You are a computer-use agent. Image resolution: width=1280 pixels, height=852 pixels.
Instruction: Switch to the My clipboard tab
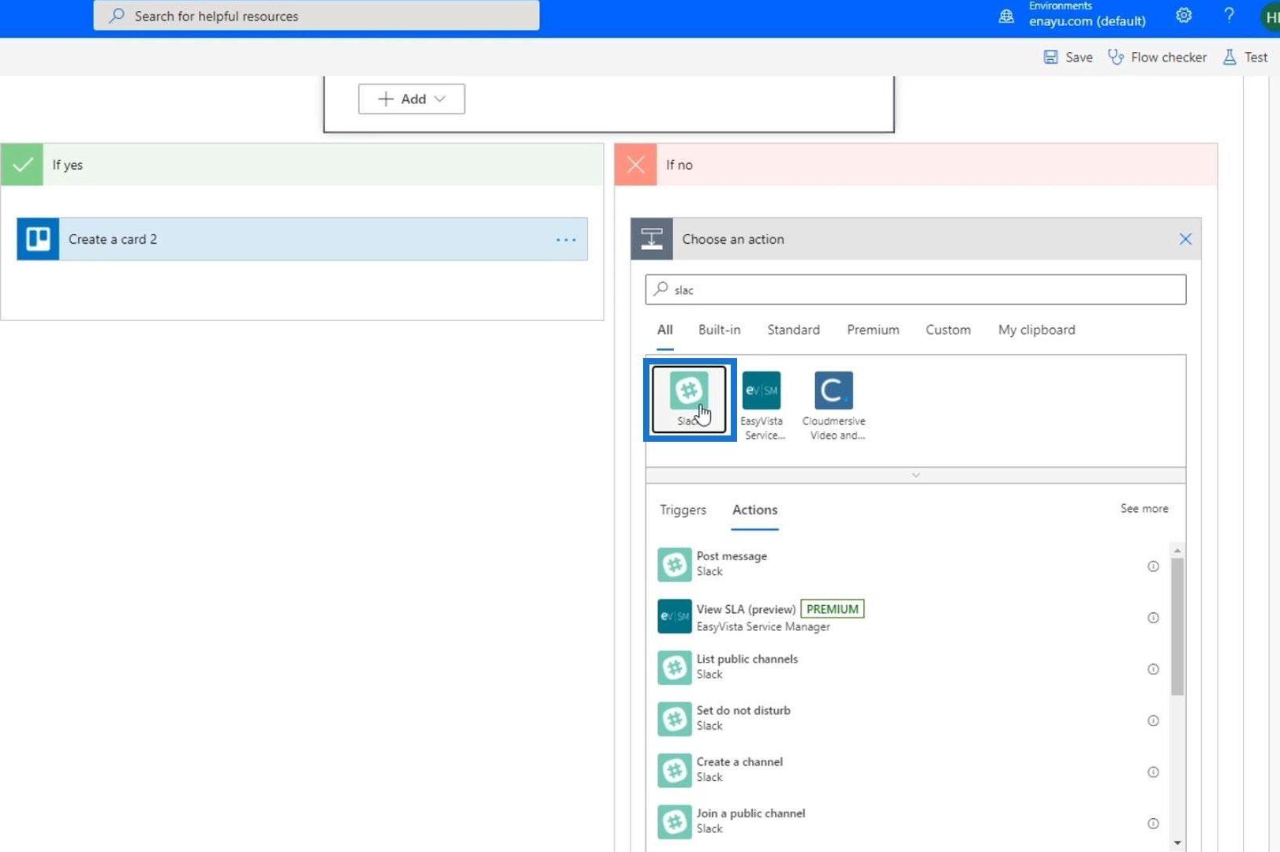click(x=1036, y=330)
